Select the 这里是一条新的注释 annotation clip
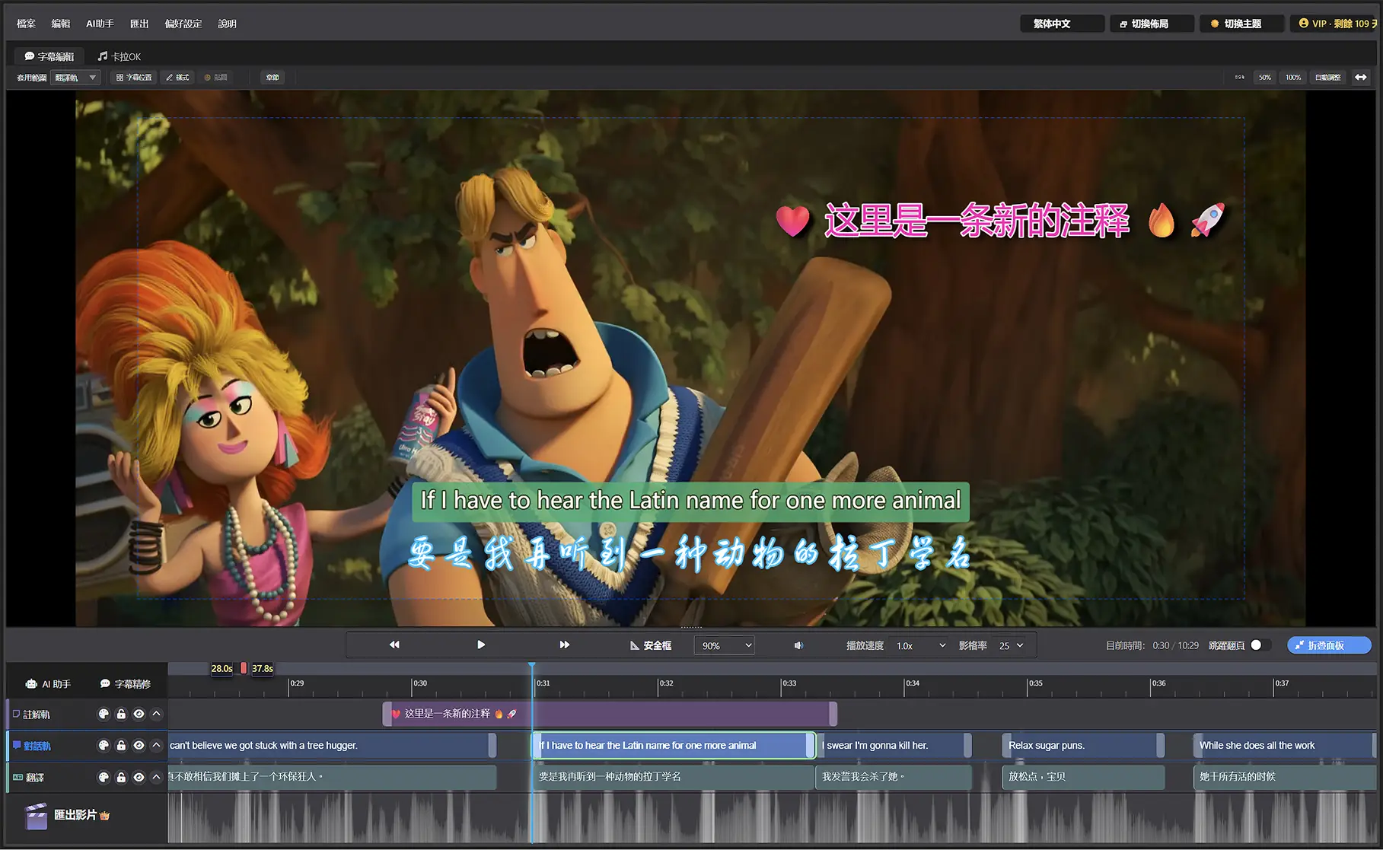Screen dimensions: 1383x850 click(x=610, y=714)
